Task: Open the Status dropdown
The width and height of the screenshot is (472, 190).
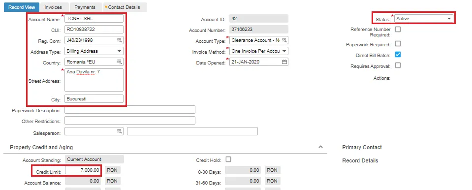Action: 424,18
